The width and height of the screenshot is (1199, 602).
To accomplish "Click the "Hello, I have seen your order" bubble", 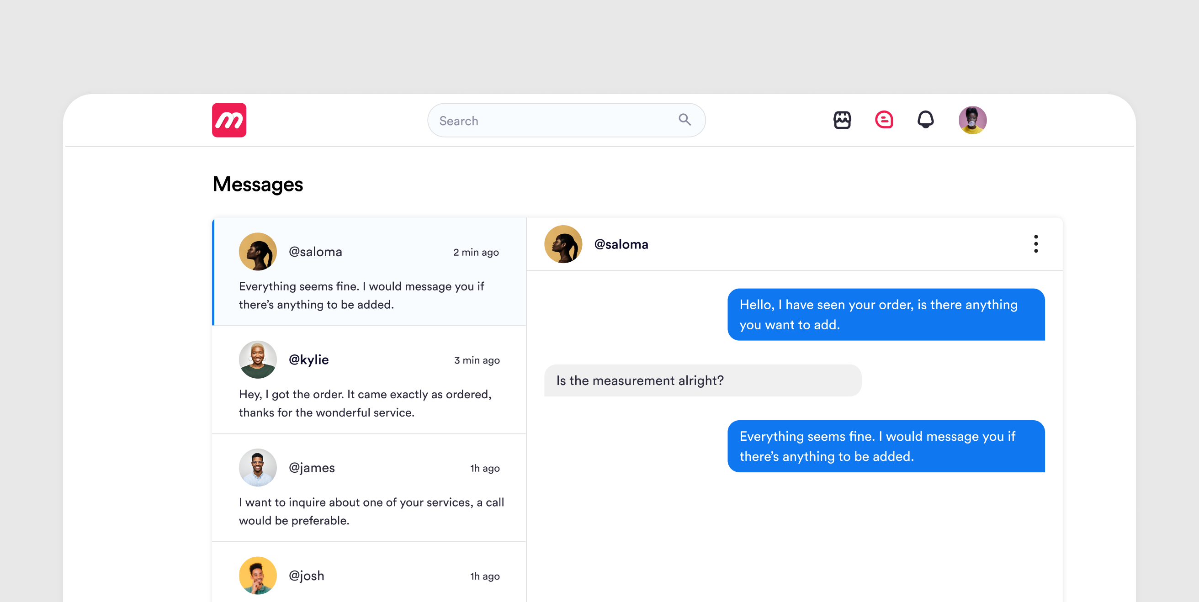I will pyautogui.click(x=886, y=315).
